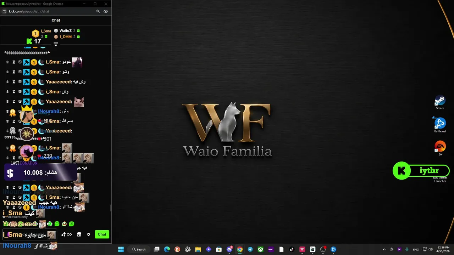Click the cat emote in Yaaazeeed's message
Viewport: 454px width, 255px height.
79,102
